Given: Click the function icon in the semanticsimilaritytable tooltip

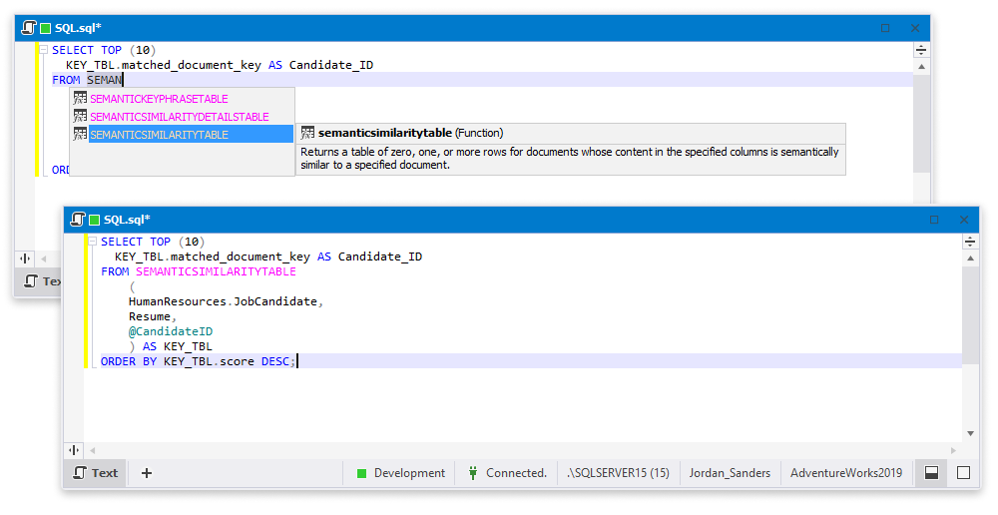Looking at the screenshot, I should point(307,133).
